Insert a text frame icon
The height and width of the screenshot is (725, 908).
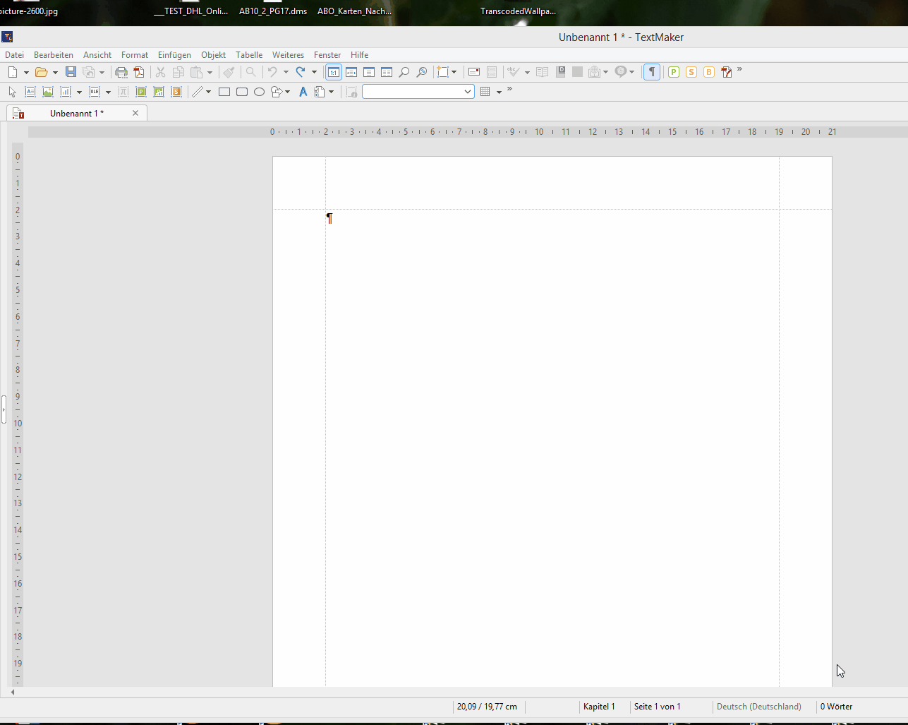click(30, 92)
